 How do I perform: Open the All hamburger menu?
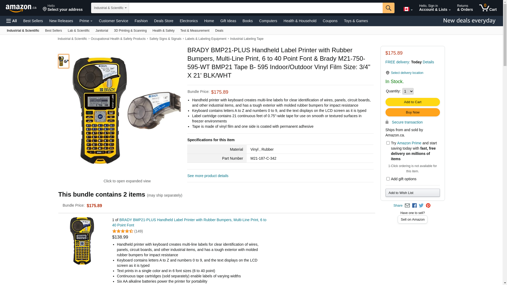12,21
